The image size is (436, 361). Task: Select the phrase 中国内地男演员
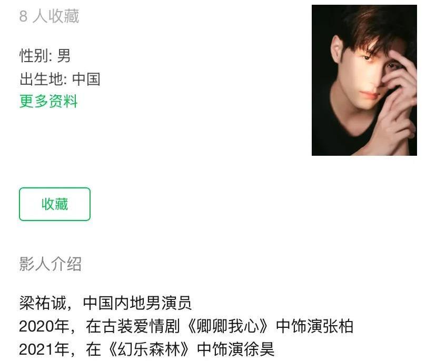(x=137, y=303)
